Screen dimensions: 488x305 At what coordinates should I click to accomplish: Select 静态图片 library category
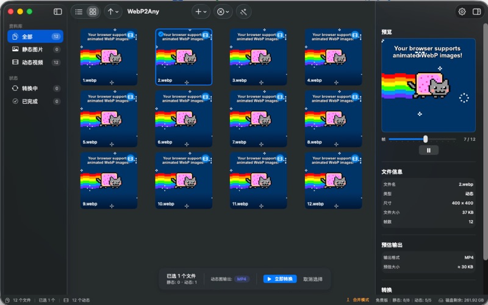point(35,49)
